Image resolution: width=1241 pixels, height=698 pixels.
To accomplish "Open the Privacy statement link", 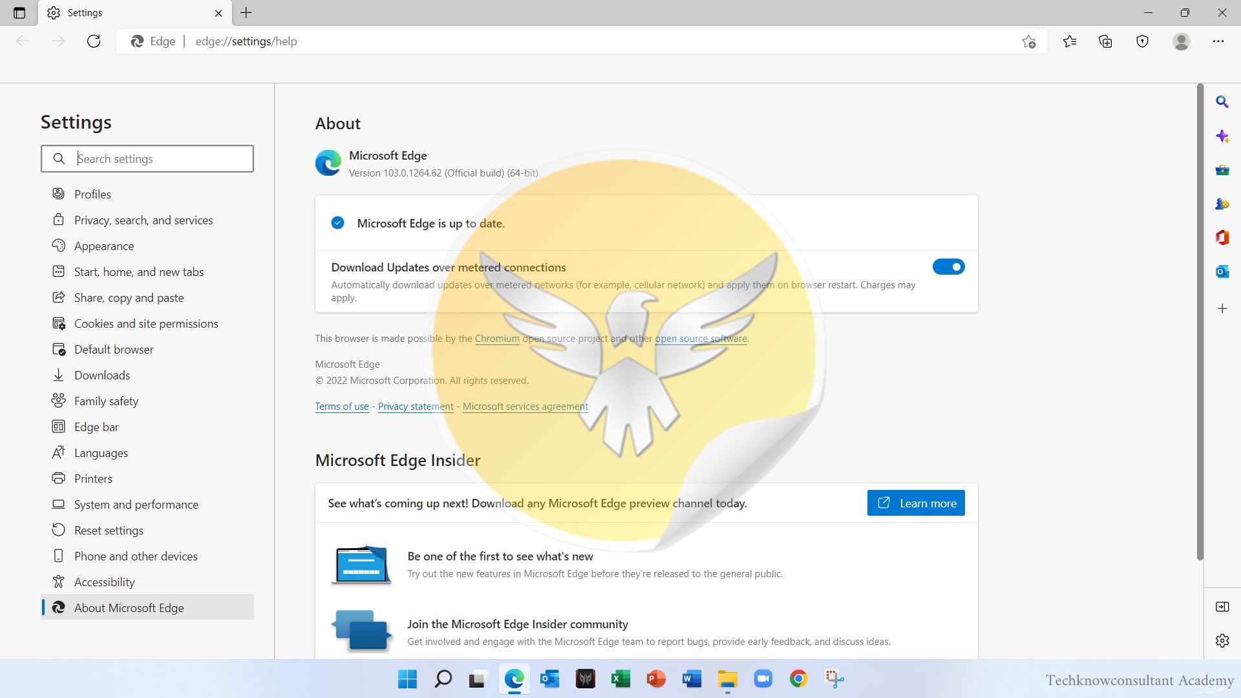I will 416,407.
